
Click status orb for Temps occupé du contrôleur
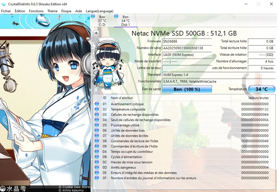[x=97, y=152]
